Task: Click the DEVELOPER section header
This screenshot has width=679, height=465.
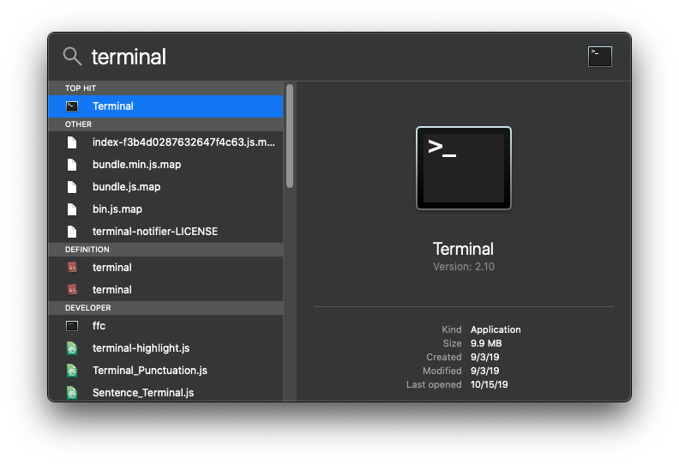Action: pyautogui.click(x=165, y=308)
